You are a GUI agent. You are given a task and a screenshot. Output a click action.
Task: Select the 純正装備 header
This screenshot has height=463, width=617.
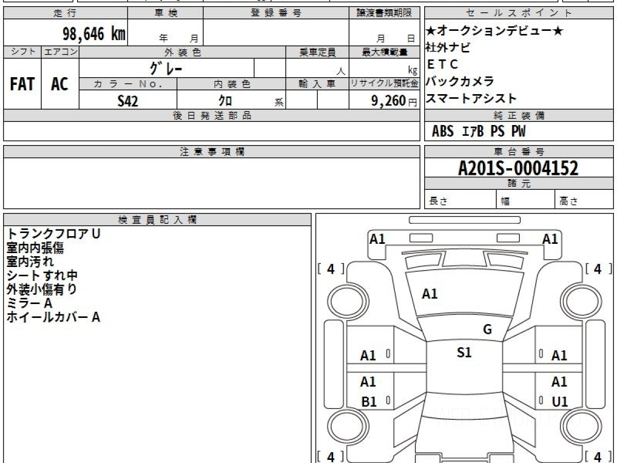coord(519,116)
